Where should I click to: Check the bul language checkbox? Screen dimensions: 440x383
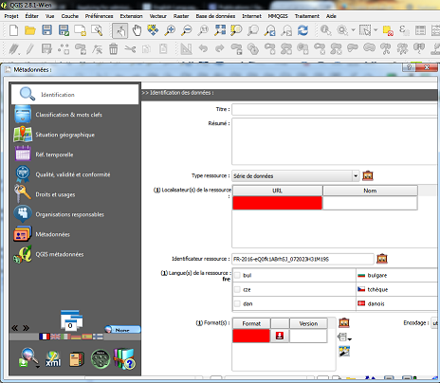tap(237, 275)
